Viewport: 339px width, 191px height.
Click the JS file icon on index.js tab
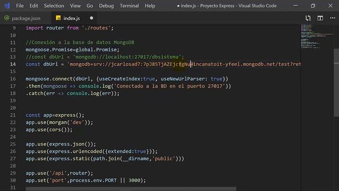pyautogui.click(x=58, y=18)
